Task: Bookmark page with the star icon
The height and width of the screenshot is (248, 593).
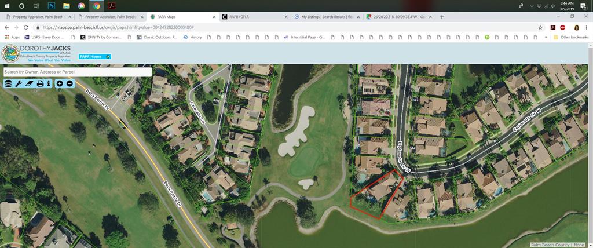Action: tap(540, 27)
